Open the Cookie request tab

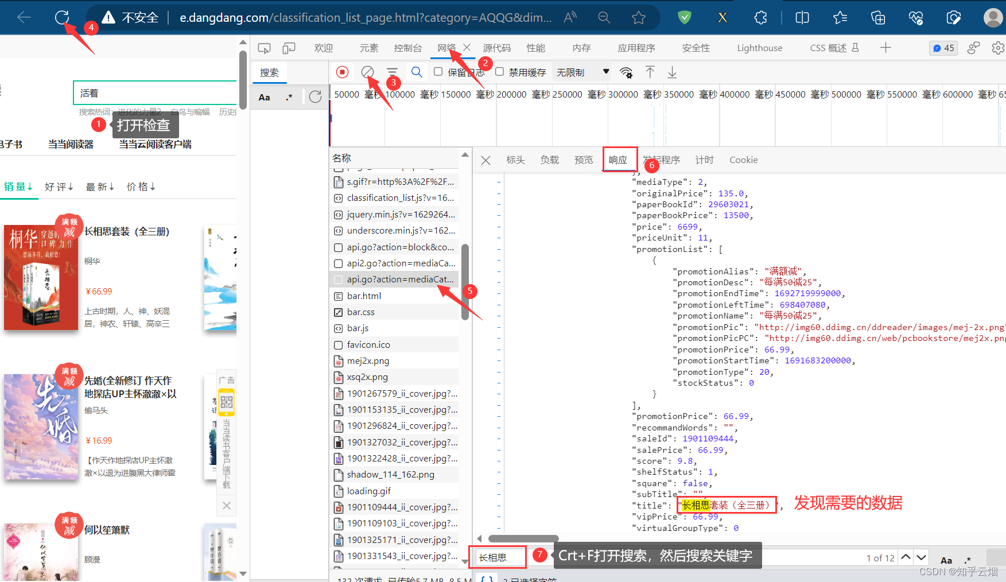[743, 160]
